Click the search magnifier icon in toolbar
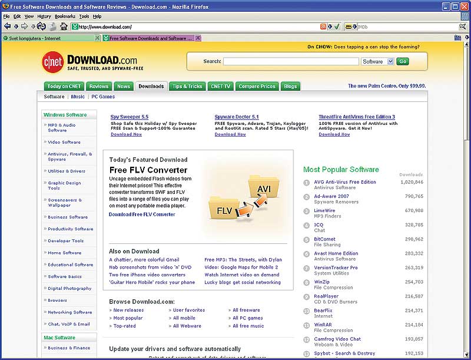This screenshot has width=471, height=360. point(463,27)
